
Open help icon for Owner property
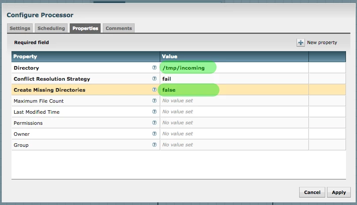point(154,134)
